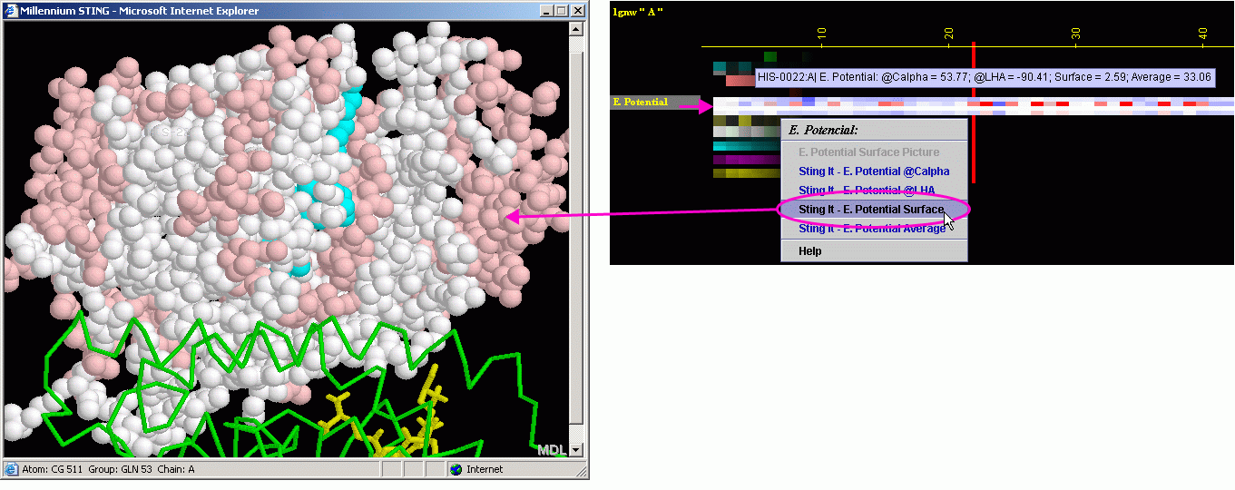Choose Sting It - E. Potential @Calpha
The width and height of the screenshot is (1235, 490).
click(x=874, y=171)
